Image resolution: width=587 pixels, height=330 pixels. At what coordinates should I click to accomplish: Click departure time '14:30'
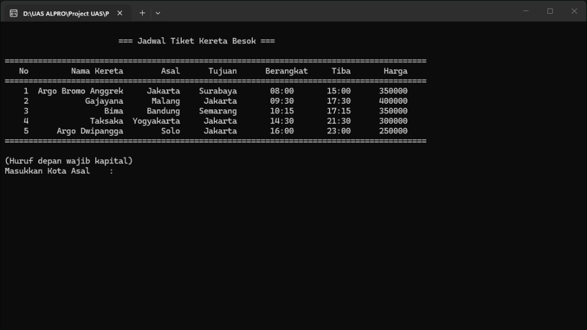(x=282, y=121)
